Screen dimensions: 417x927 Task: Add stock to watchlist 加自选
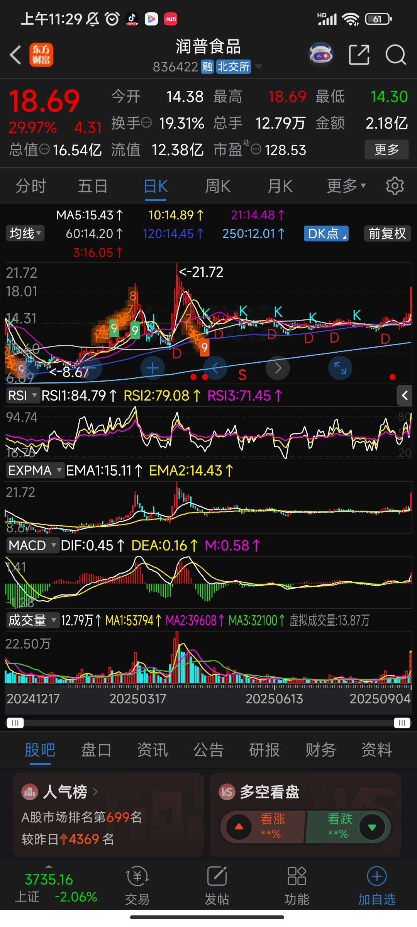coord(377,886)
